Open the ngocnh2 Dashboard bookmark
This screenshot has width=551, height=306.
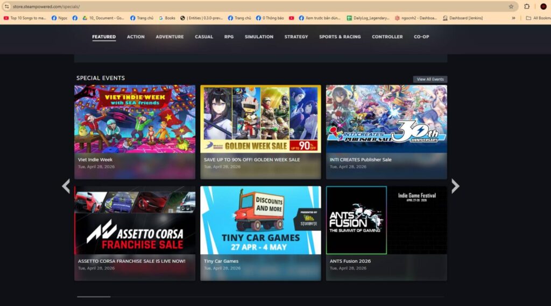pyautogui.click(x=416, y=18)
